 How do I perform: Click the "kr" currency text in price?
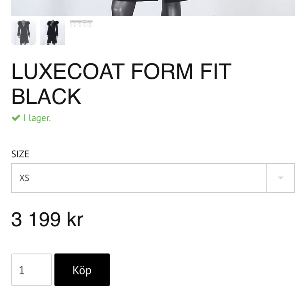75,219
